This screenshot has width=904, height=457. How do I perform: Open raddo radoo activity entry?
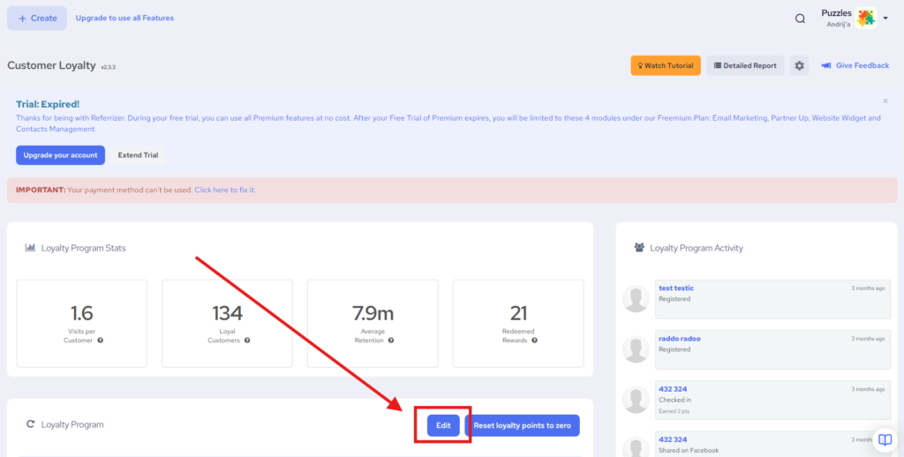click(x=680, y=339)
